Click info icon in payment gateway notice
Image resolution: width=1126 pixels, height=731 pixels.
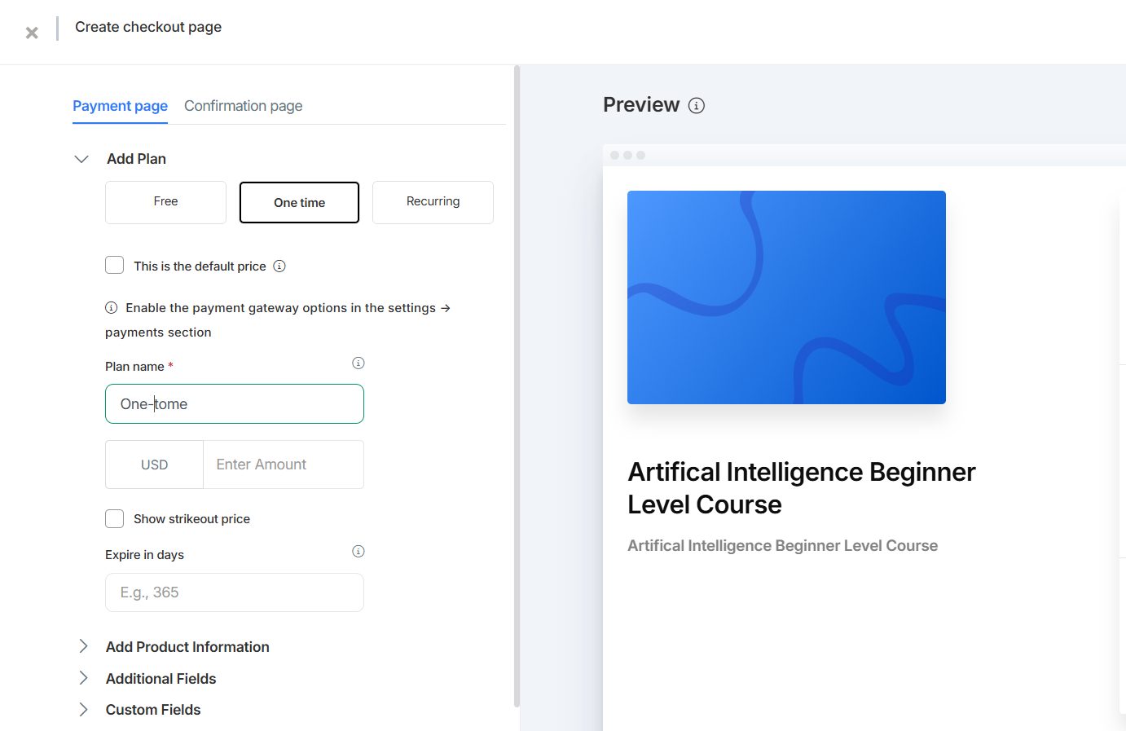coord(111,307)
